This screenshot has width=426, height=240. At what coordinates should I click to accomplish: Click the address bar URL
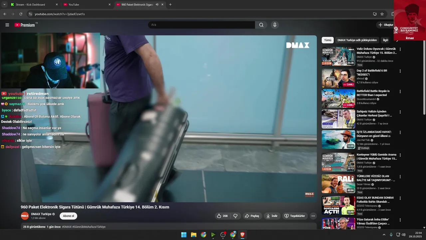click(x=60, y=14)
